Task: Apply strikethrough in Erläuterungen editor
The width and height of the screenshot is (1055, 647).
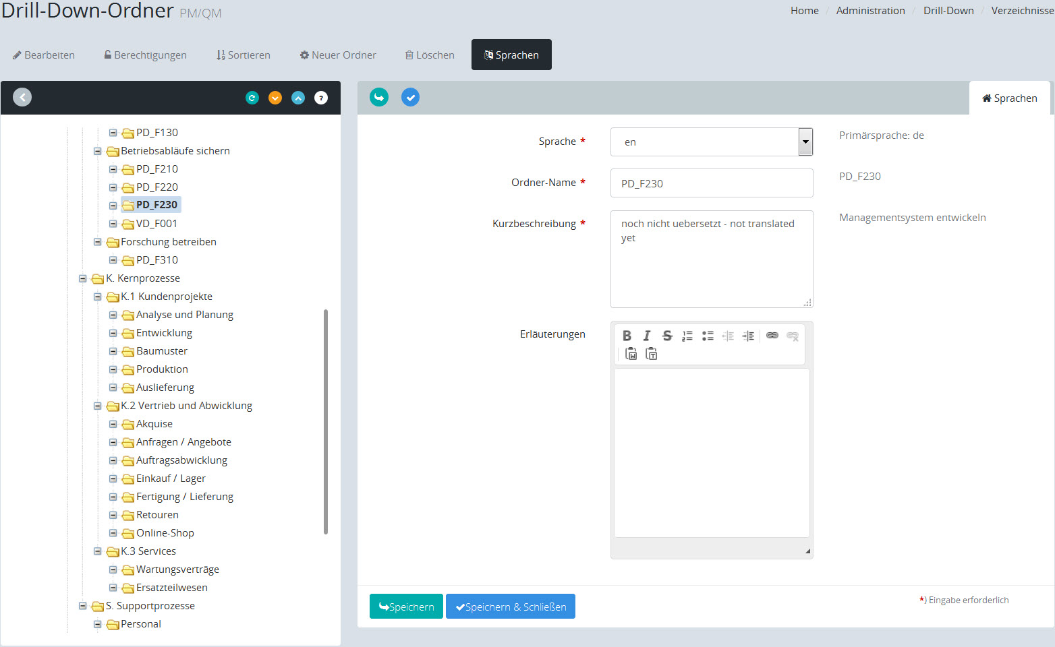Action: click(x=667, y=336)
